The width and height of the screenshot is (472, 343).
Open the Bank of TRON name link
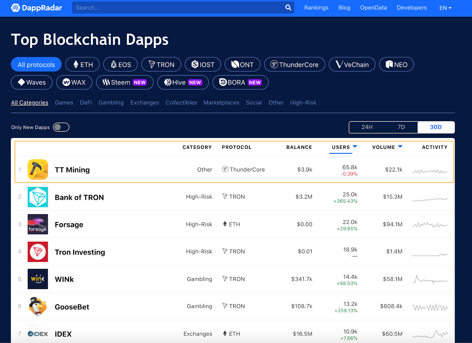79,197
